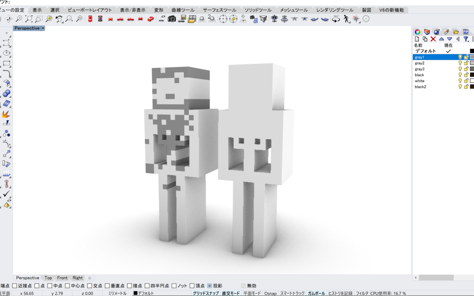Select the gray3 layer row name
Screen dimensions: 474x296
(x=419, y=69)
